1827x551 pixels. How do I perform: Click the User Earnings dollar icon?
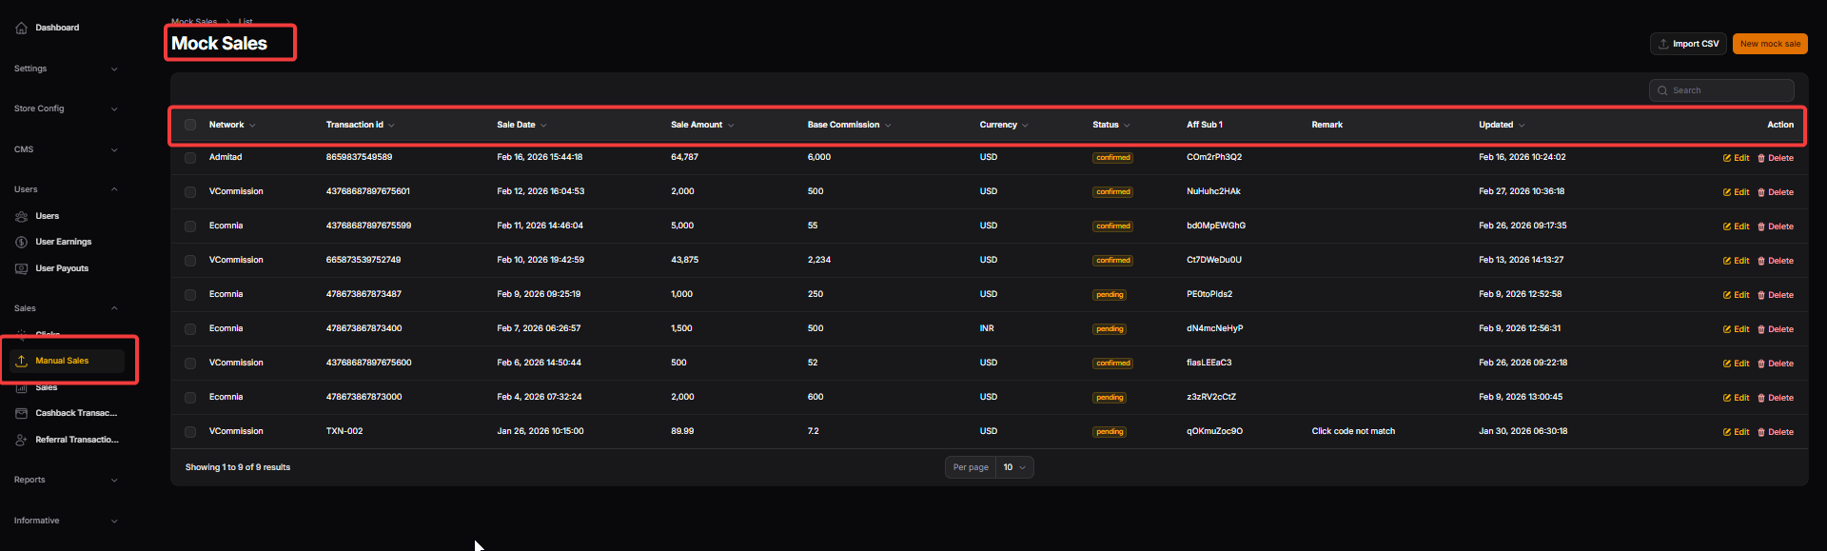[x=21, y=242]
